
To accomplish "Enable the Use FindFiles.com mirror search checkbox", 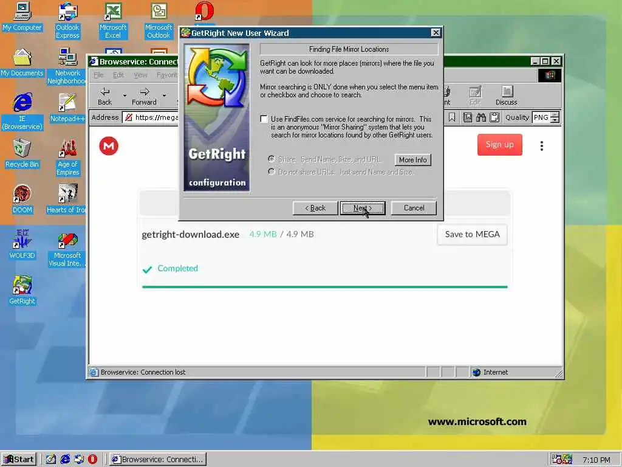I will coord(264,119).
